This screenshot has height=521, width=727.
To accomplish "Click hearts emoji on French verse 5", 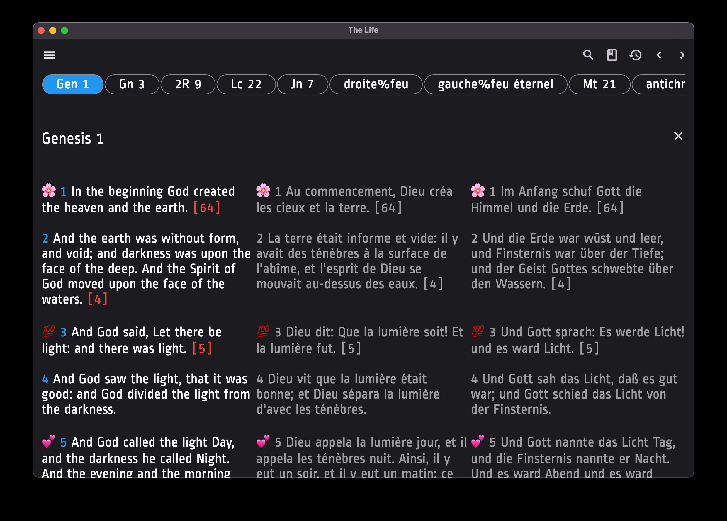I will coord(263,442).
